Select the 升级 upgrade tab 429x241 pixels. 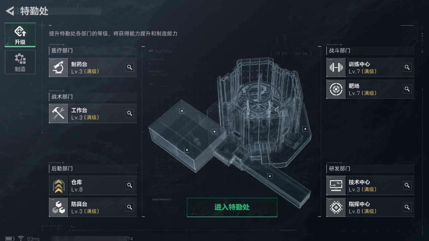tap(20, 35)
